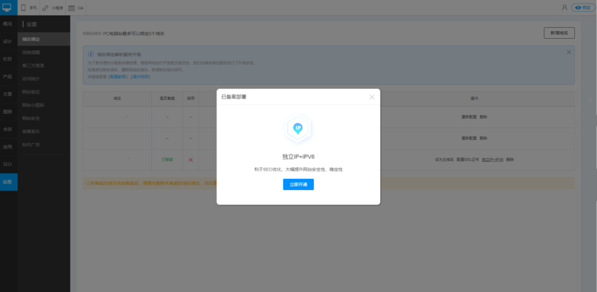597x292 pixels.
Task: Click the 新增域名 button
Action: click(x=559, y=33)
